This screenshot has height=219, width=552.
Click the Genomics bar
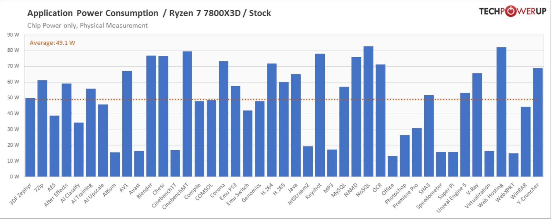click(260, 139)
